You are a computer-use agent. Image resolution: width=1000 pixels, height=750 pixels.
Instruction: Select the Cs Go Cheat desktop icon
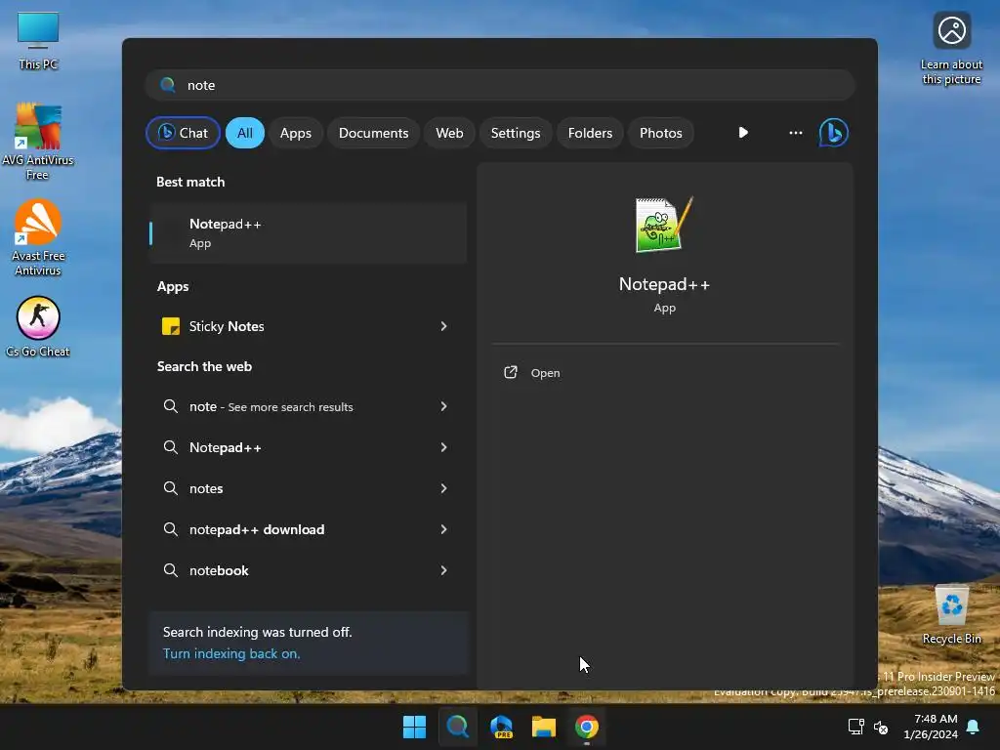[38, 326]
